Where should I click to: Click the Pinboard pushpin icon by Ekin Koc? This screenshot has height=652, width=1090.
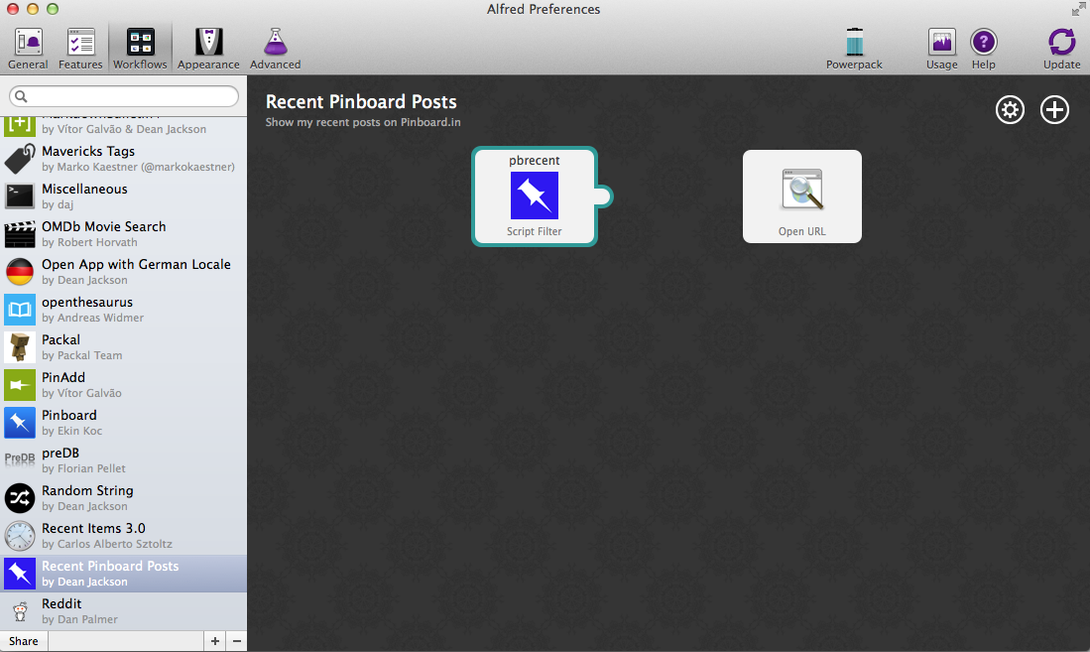[20, 423]
